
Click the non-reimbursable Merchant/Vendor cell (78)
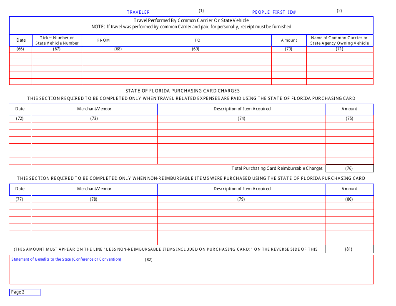[x=94, y=199]
